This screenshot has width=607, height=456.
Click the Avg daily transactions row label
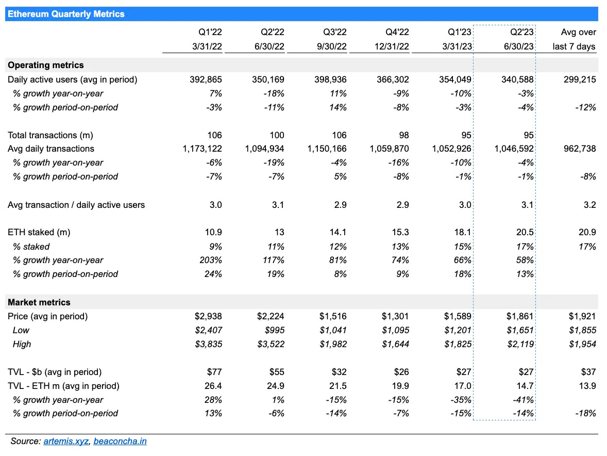pyautogui.click(x=50, y=149)
